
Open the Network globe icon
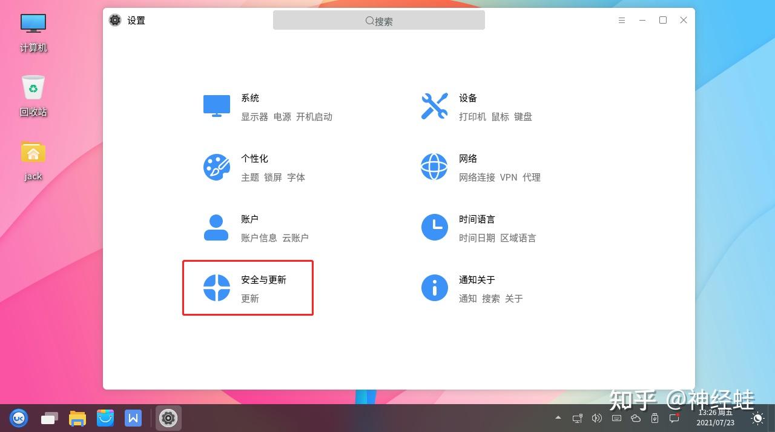[x=434, y=166]
